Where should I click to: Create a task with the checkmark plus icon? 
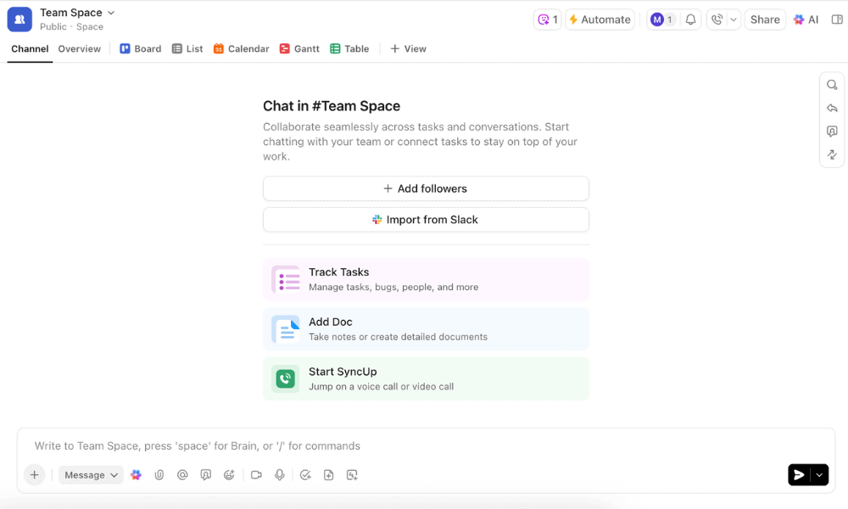point(305,475)
